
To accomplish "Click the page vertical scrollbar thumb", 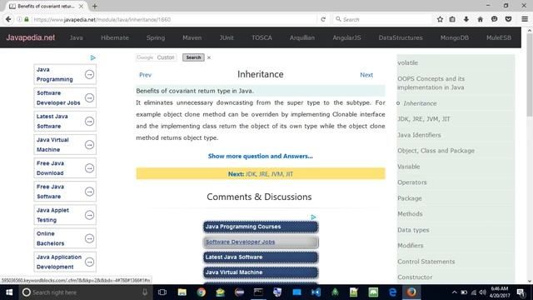I will (x=530, y=75).
